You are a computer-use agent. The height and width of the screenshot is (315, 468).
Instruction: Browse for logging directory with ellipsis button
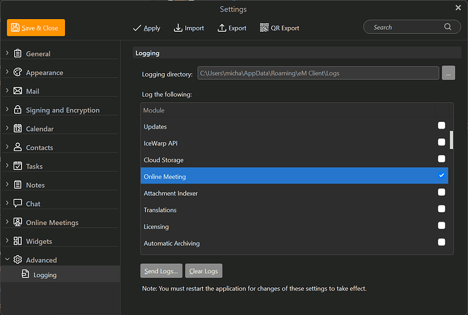(x=448, y=73)
